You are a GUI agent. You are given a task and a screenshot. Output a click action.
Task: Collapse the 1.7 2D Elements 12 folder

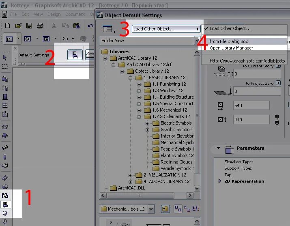139,117
